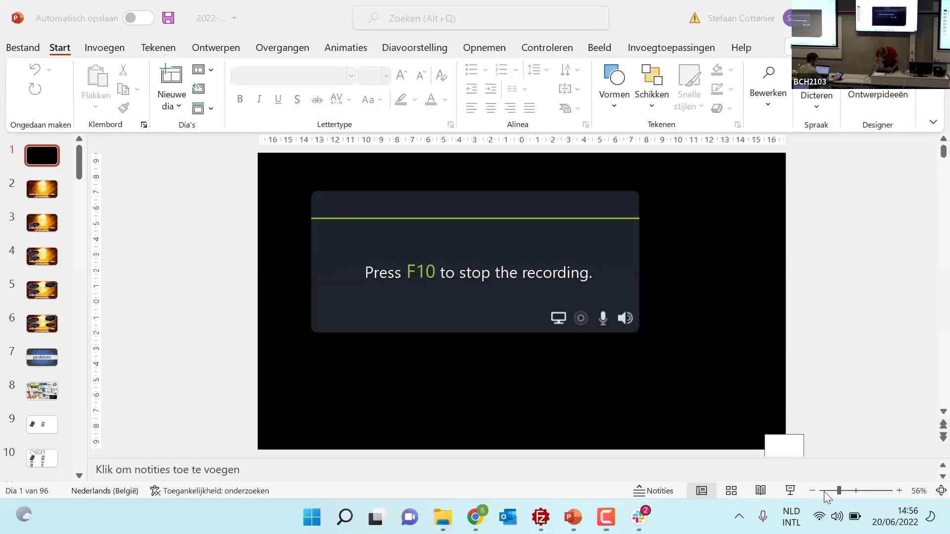The height and width of the screenshot is (534, 950).
Task: Open slide sorter view icon
Action: [x=731, y=490]
